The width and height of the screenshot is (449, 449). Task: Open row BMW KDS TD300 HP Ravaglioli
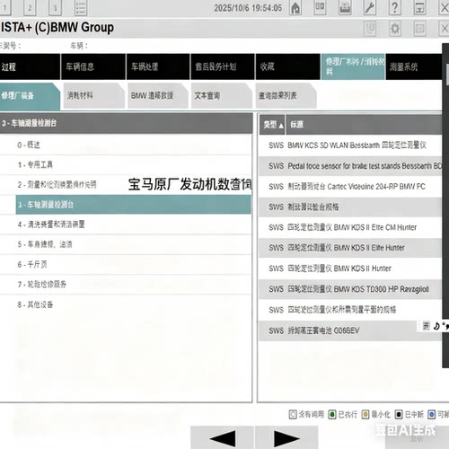pyautogui.click(x=350, y=289)
